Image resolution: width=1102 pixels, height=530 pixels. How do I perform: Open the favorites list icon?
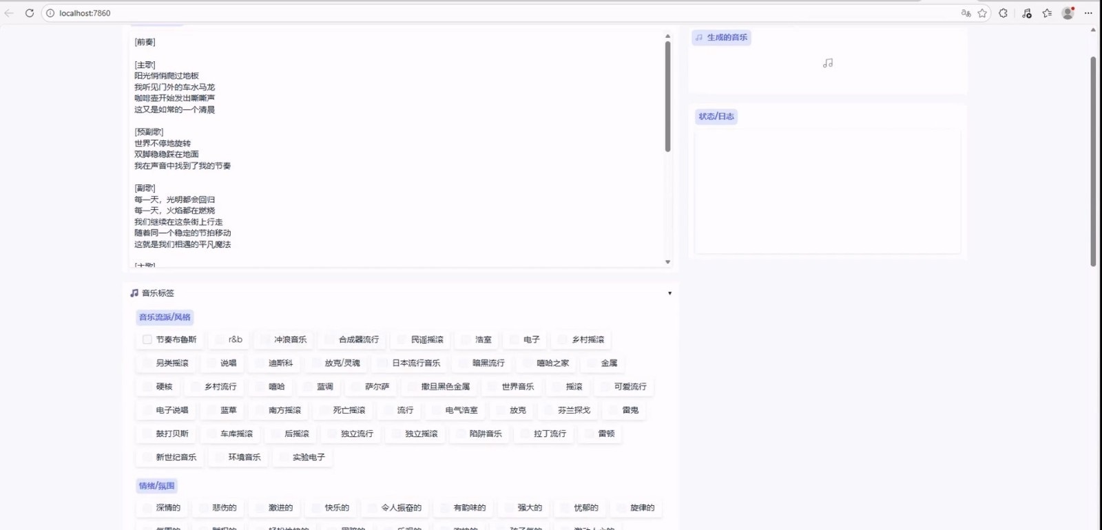pos(1048,13)
